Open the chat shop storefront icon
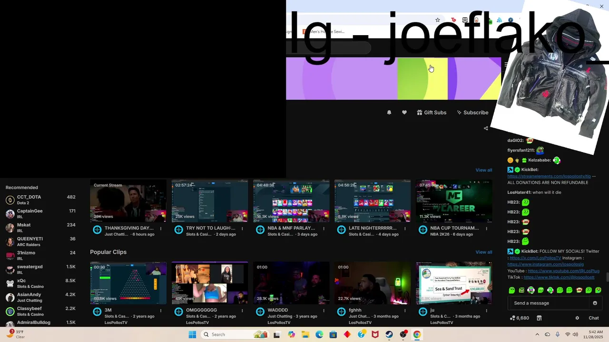The width and height of the screenshot is (609, 342). click(539, 318)
